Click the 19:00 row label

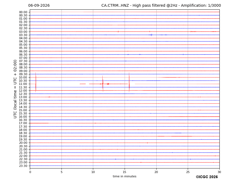(23, 136)
